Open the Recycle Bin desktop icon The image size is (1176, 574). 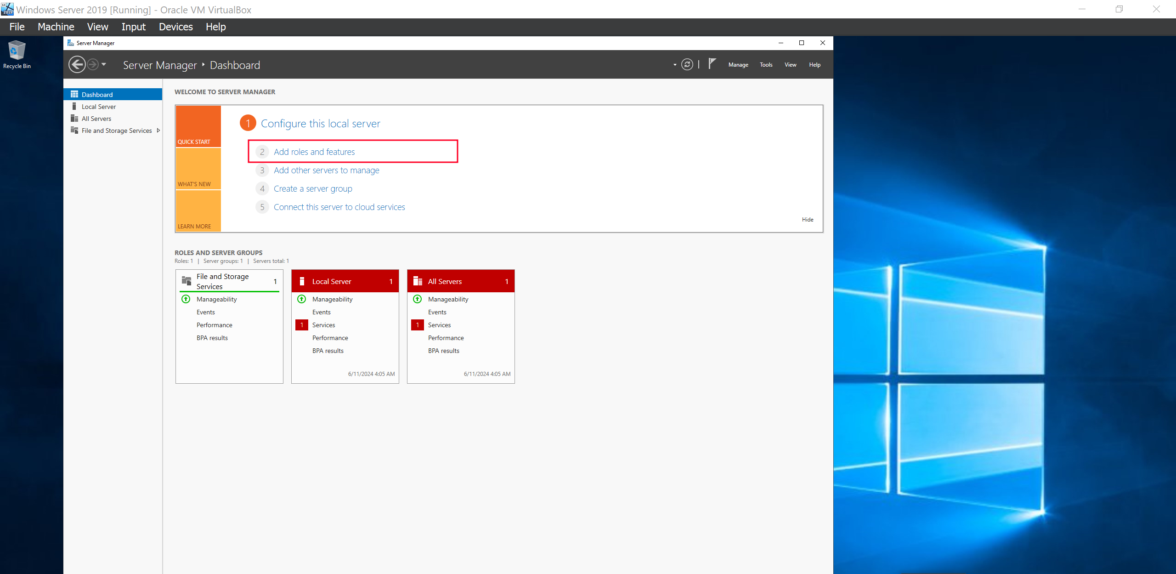[x=17, y=55]
